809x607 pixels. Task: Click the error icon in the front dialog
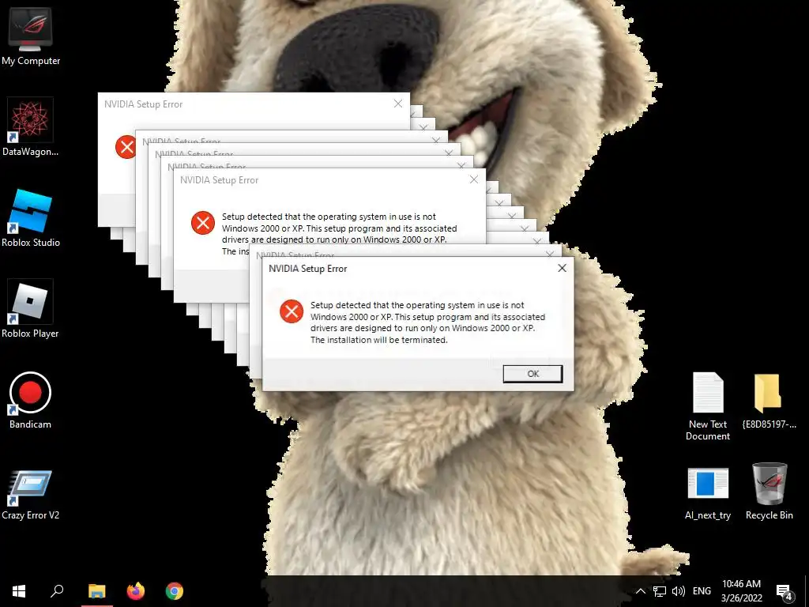pos(292,311)
